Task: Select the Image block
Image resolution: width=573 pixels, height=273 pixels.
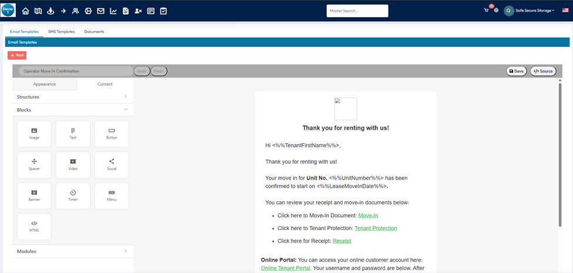Action: click(x=34, y=134)
